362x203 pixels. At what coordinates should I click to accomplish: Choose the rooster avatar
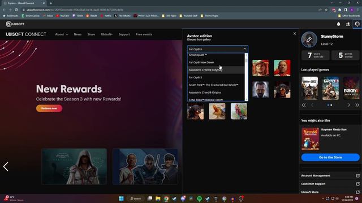(239, 111)
